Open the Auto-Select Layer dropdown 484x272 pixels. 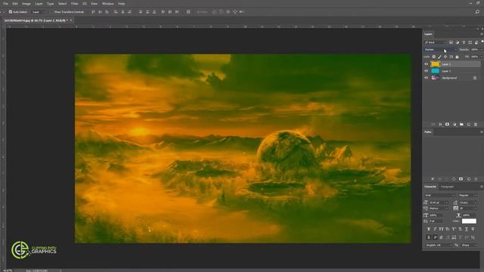39,12
